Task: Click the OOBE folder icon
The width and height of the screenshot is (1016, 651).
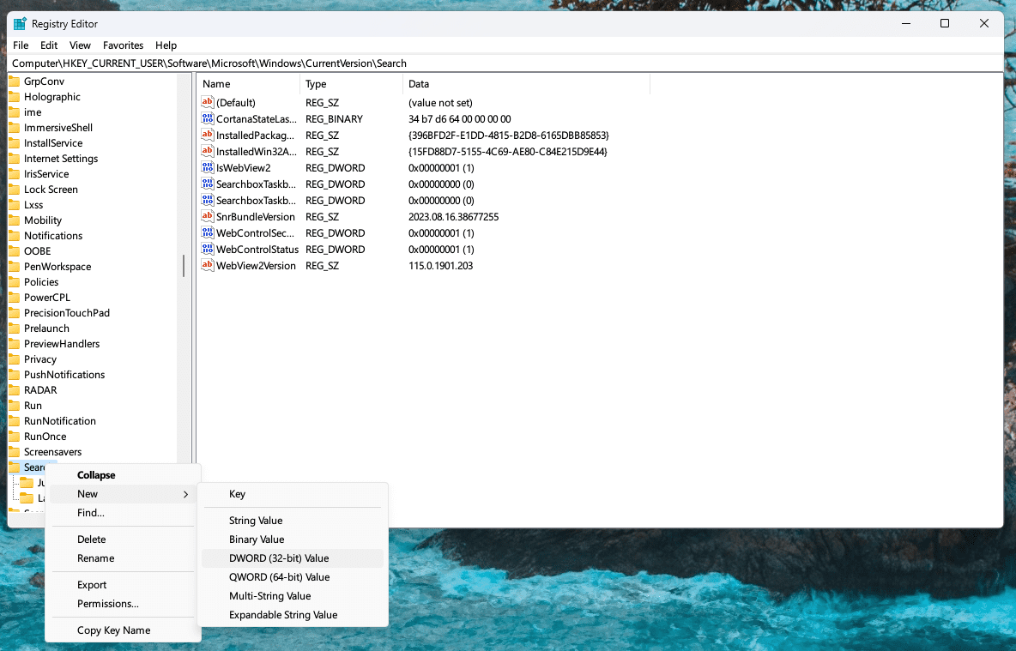Action: 15,250
